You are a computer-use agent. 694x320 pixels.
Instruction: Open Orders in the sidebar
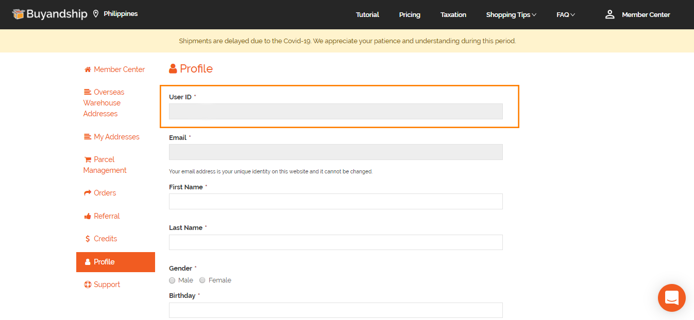click(x=105, y=193)
